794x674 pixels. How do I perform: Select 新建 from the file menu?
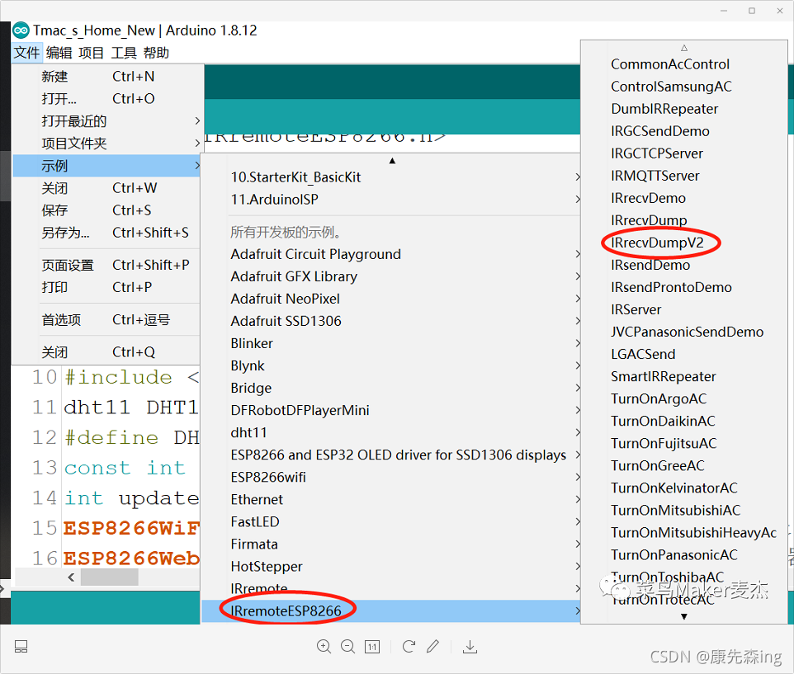coord(106,77)
